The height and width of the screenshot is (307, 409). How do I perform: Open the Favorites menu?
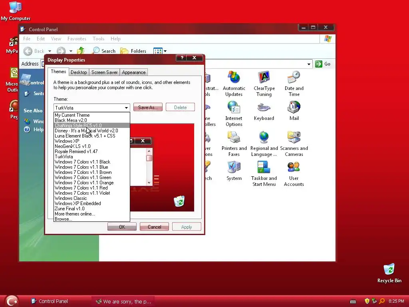coord(77,39)
